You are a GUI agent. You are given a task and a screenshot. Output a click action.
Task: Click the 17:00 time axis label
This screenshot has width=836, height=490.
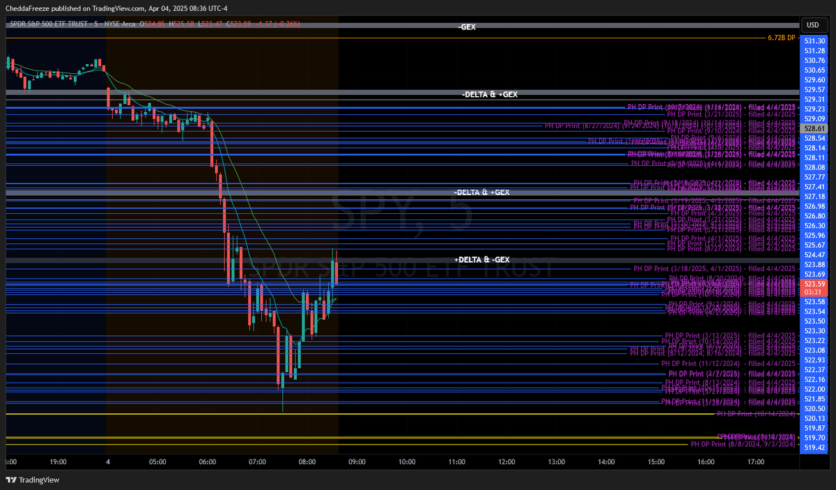(756, 461)
